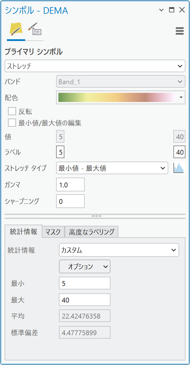The width and height of the screenshot is (190, 365).
Task: Click the オプション button
Action: click(84, 266)
